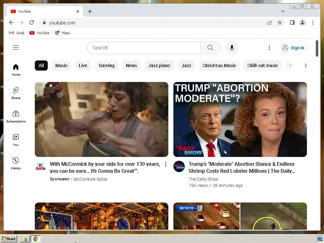Click the McCormick channel avatar

40,166
